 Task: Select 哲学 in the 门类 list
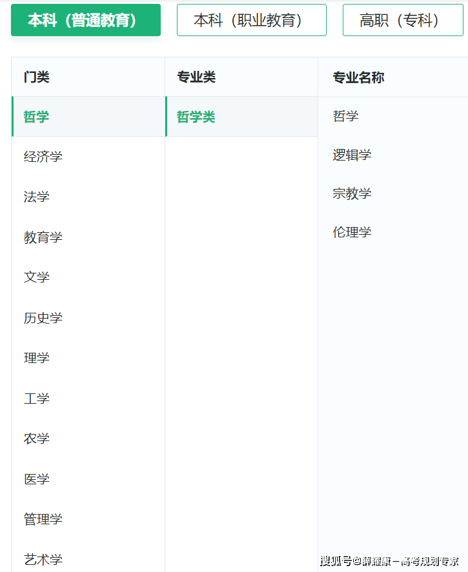(88, 117)
